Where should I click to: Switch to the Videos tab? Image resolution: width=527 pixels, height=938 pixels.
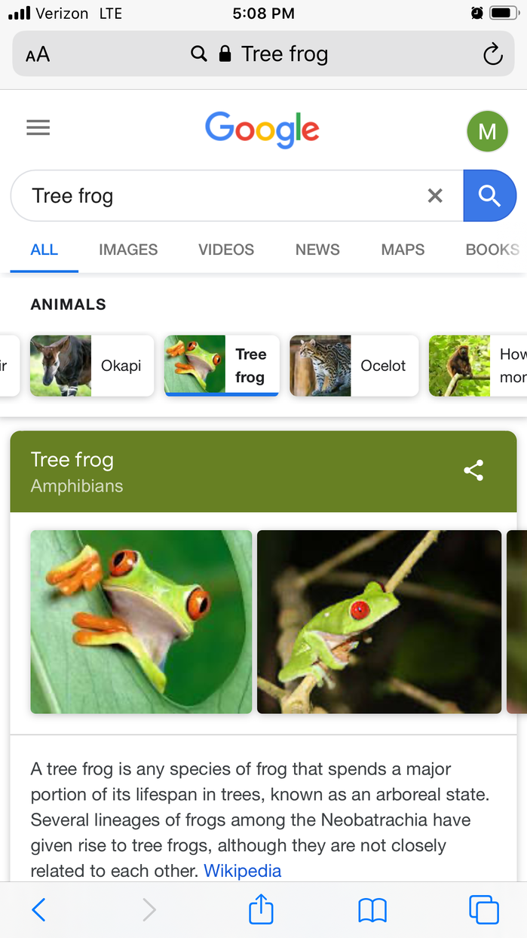coord(226,250)
